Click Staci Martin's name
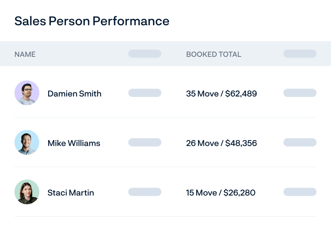The image size is (331, 231). pyautogui.click(x=71, y=193)
